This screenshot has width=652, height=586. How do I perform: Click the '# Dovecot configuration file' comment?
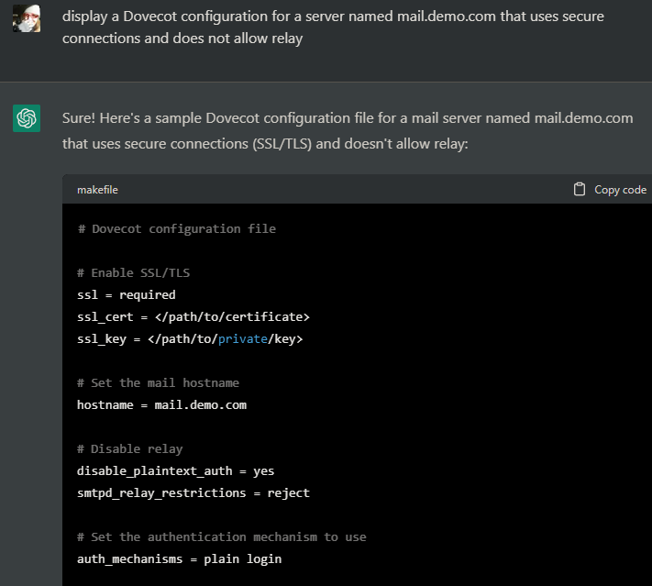[x=177, y=228]
